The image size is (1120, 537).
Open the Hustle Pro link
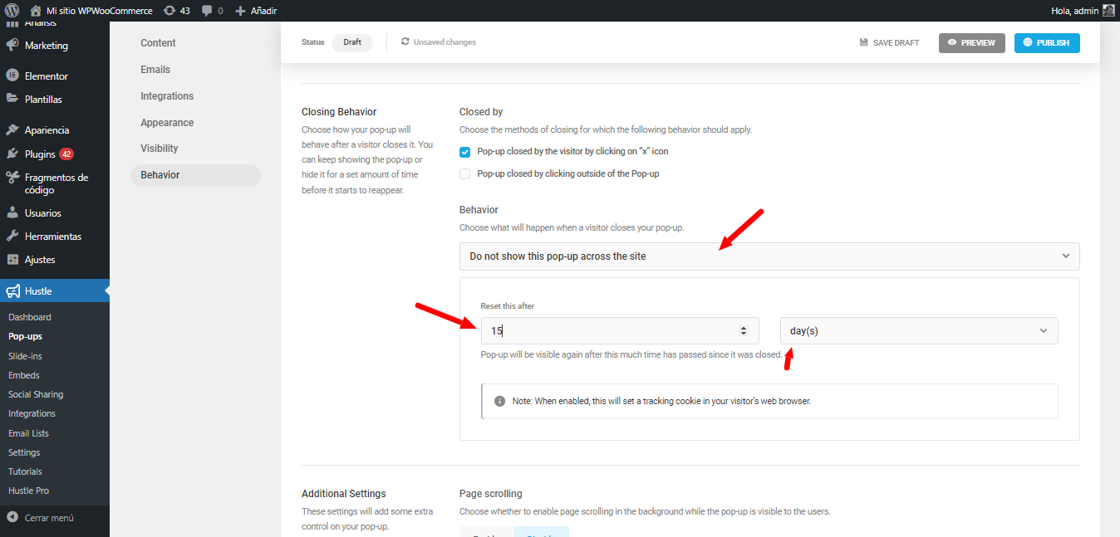click(28, 491)
